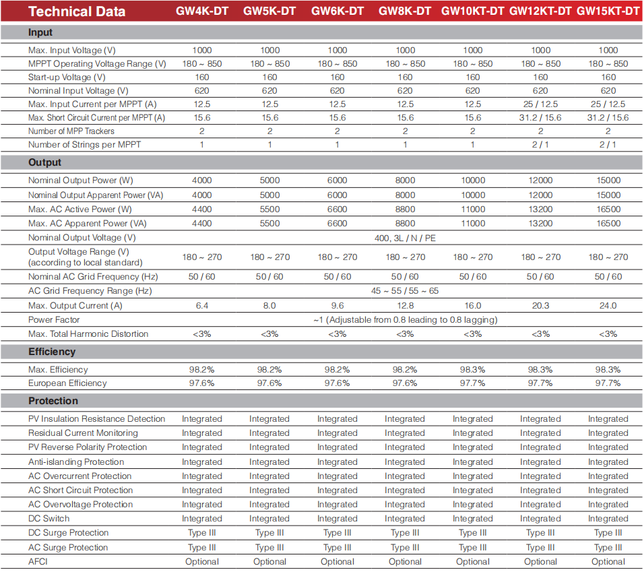This screenshot has height=572, width=644.
Task: Click the '45 ~ 55 / 55 ~ 65' value
Action: point(405,291)
